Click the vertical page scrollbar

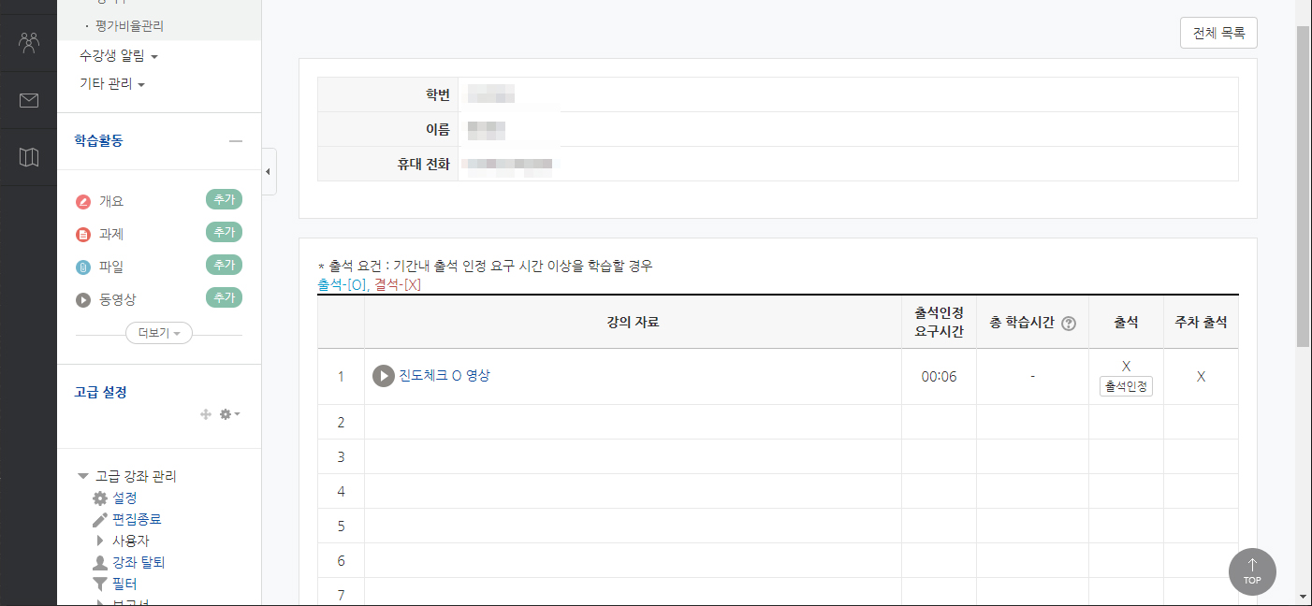(x=1303, y=187)
